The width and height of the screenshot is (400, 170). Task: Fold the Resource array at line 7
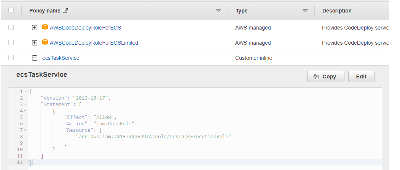point(25,130)
